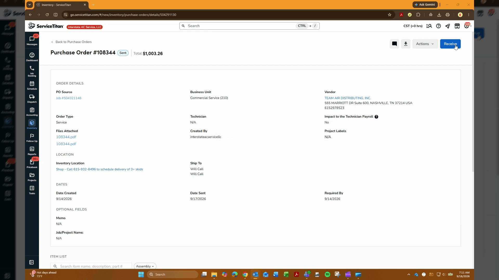Viewport: 499px width, 280px height.
Task: Open Spotify from the taskbar
Action: [327, 274]
